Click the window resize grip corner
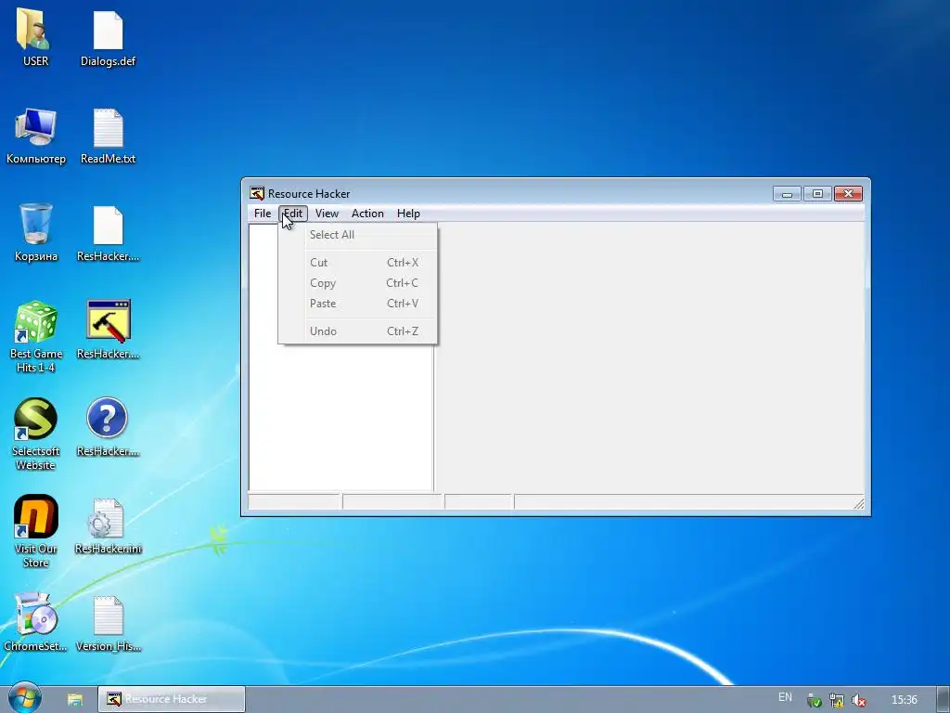Image resolution: width=950 pixels, height=713 pixels. (858, 503)
